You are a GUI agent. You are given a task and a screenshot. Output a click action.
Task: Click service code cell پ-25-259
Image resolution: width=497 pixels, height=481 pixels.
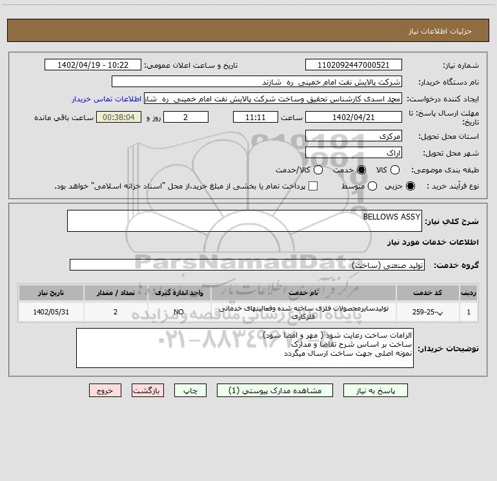coord(427,312)
